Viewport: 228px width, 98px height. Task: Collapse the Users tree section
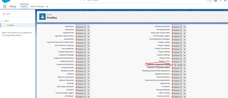tap(2, 21)
